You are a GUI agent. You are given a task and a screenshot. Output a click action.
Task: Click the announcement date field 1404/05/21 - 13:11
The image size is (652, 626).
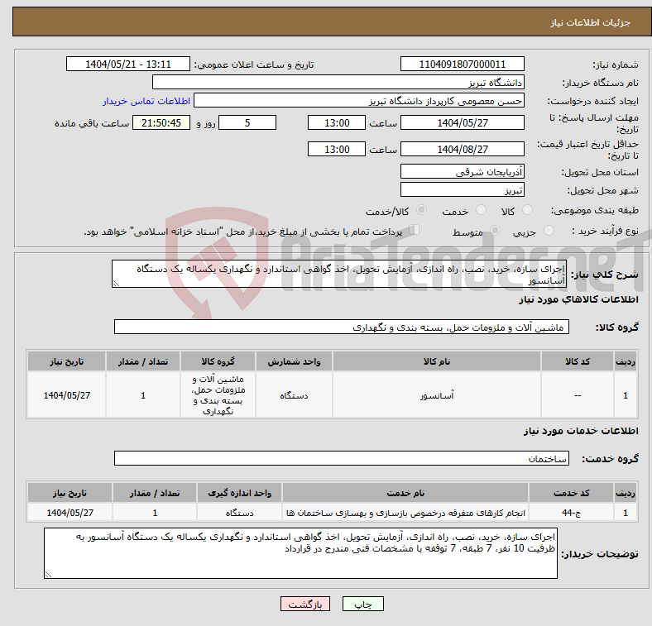tap(128, 64)
